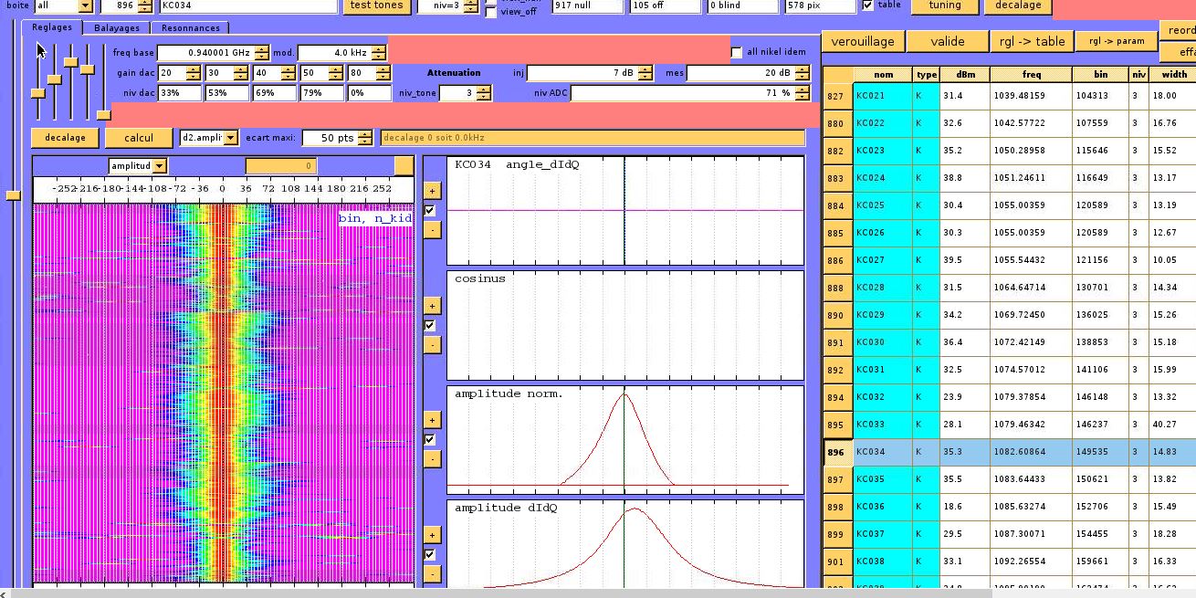Select row 897 KC035 in the table

[x=1004, y=479]
